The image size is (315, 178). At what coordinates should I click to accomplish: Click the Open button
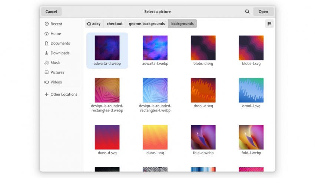point(263,12)
